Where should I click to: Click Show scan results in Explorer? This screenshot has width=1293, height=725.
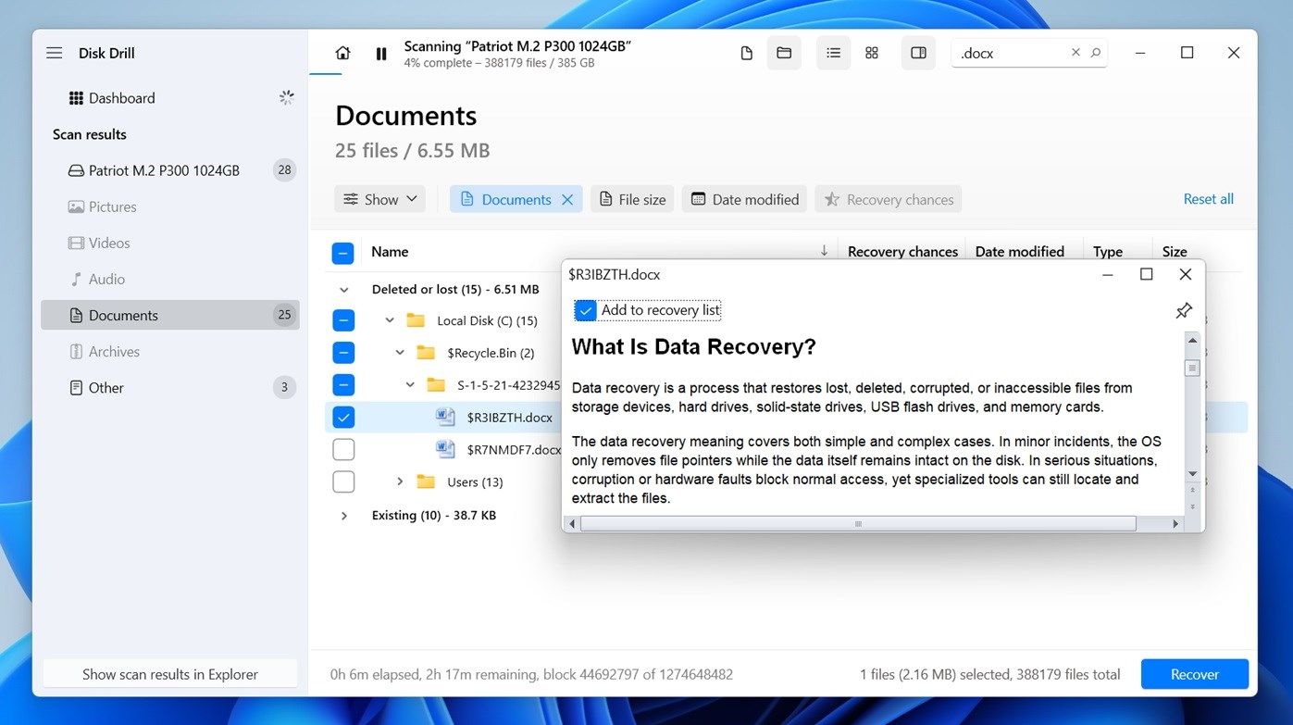click(x=170, y=674)
